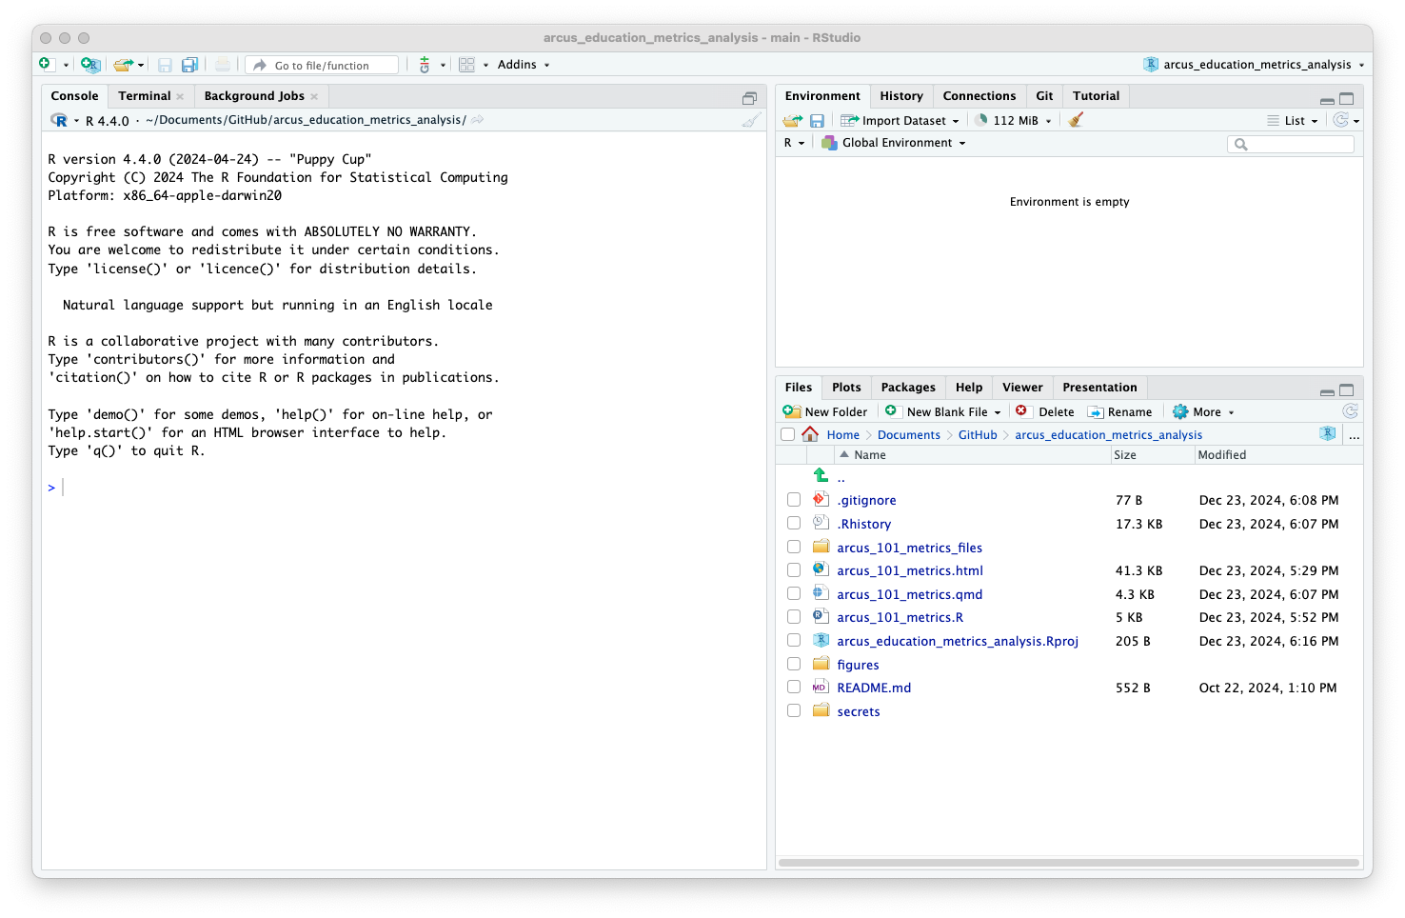Refresh the file listing in Files pane
The image size is (1405, 918).
[1349, 411]
